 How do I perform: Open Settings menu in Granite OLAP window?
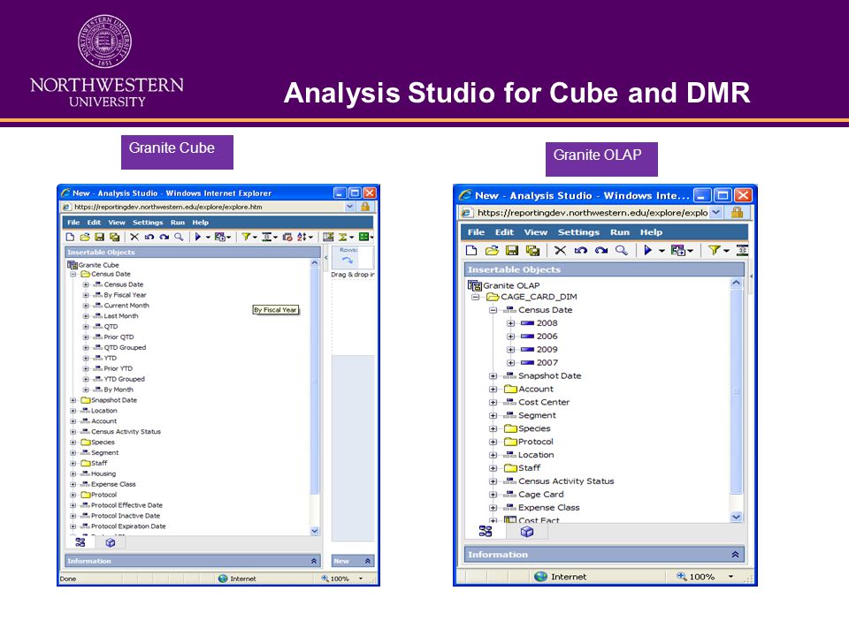point(578,232)
